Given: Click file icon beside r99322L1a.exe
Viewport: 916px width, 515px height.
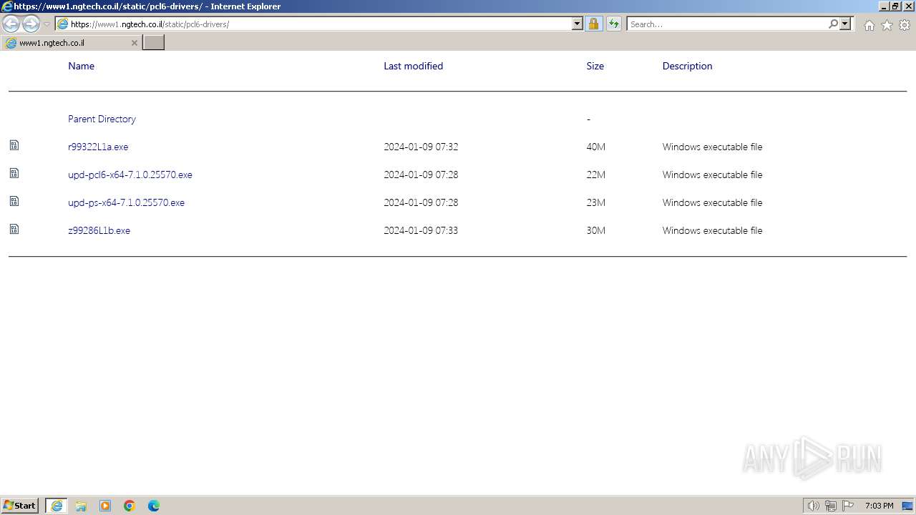Looking at the screenshot, I should 14,145.
